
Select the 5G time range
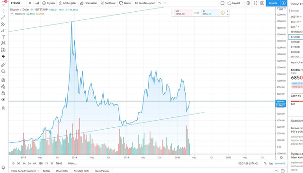(x=18, y=164)
